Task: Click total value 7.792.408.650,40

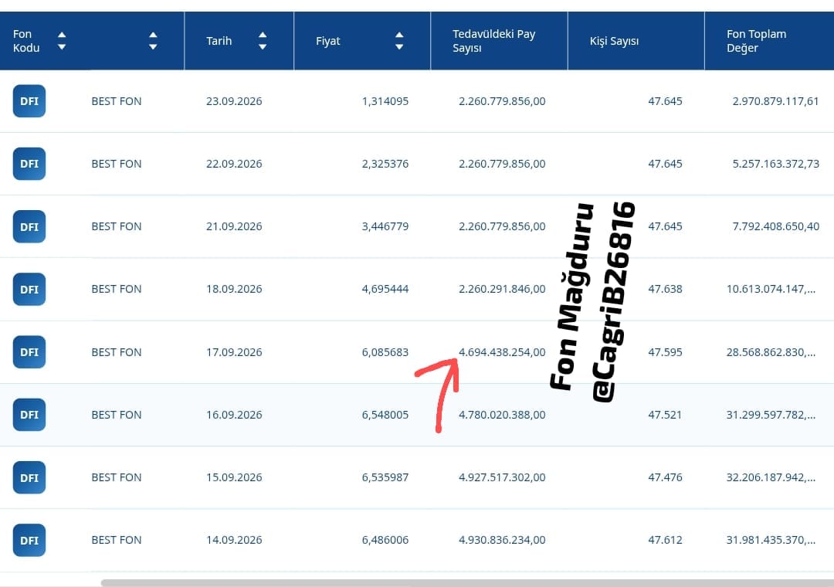Action: click(x=775, y=226)
